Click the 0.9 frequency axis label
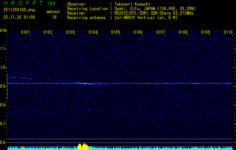Image resolution: width=236 pixels, height=150 pixels. (x=3, y=86)
